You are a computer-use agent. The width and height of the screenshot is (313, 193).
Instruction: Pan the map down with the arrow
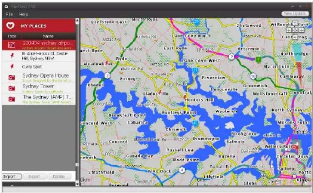coord(295,37)
